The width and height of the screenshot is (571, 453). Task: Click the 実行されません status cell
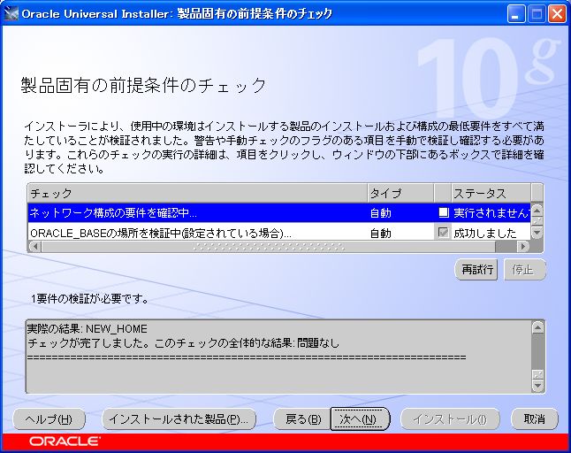491,213
